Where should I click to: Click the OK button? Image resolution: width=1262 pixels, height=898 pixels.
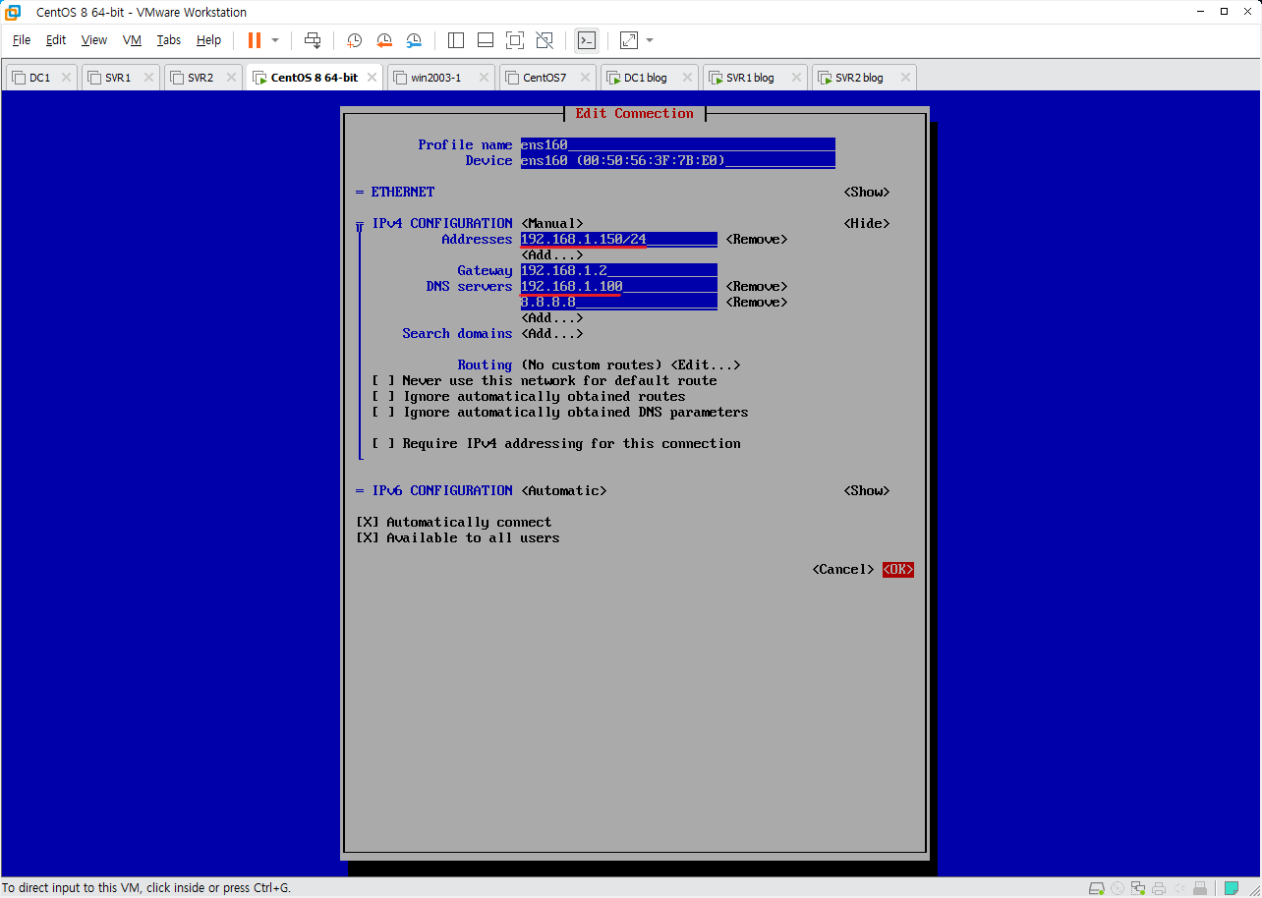coord(897,570)
